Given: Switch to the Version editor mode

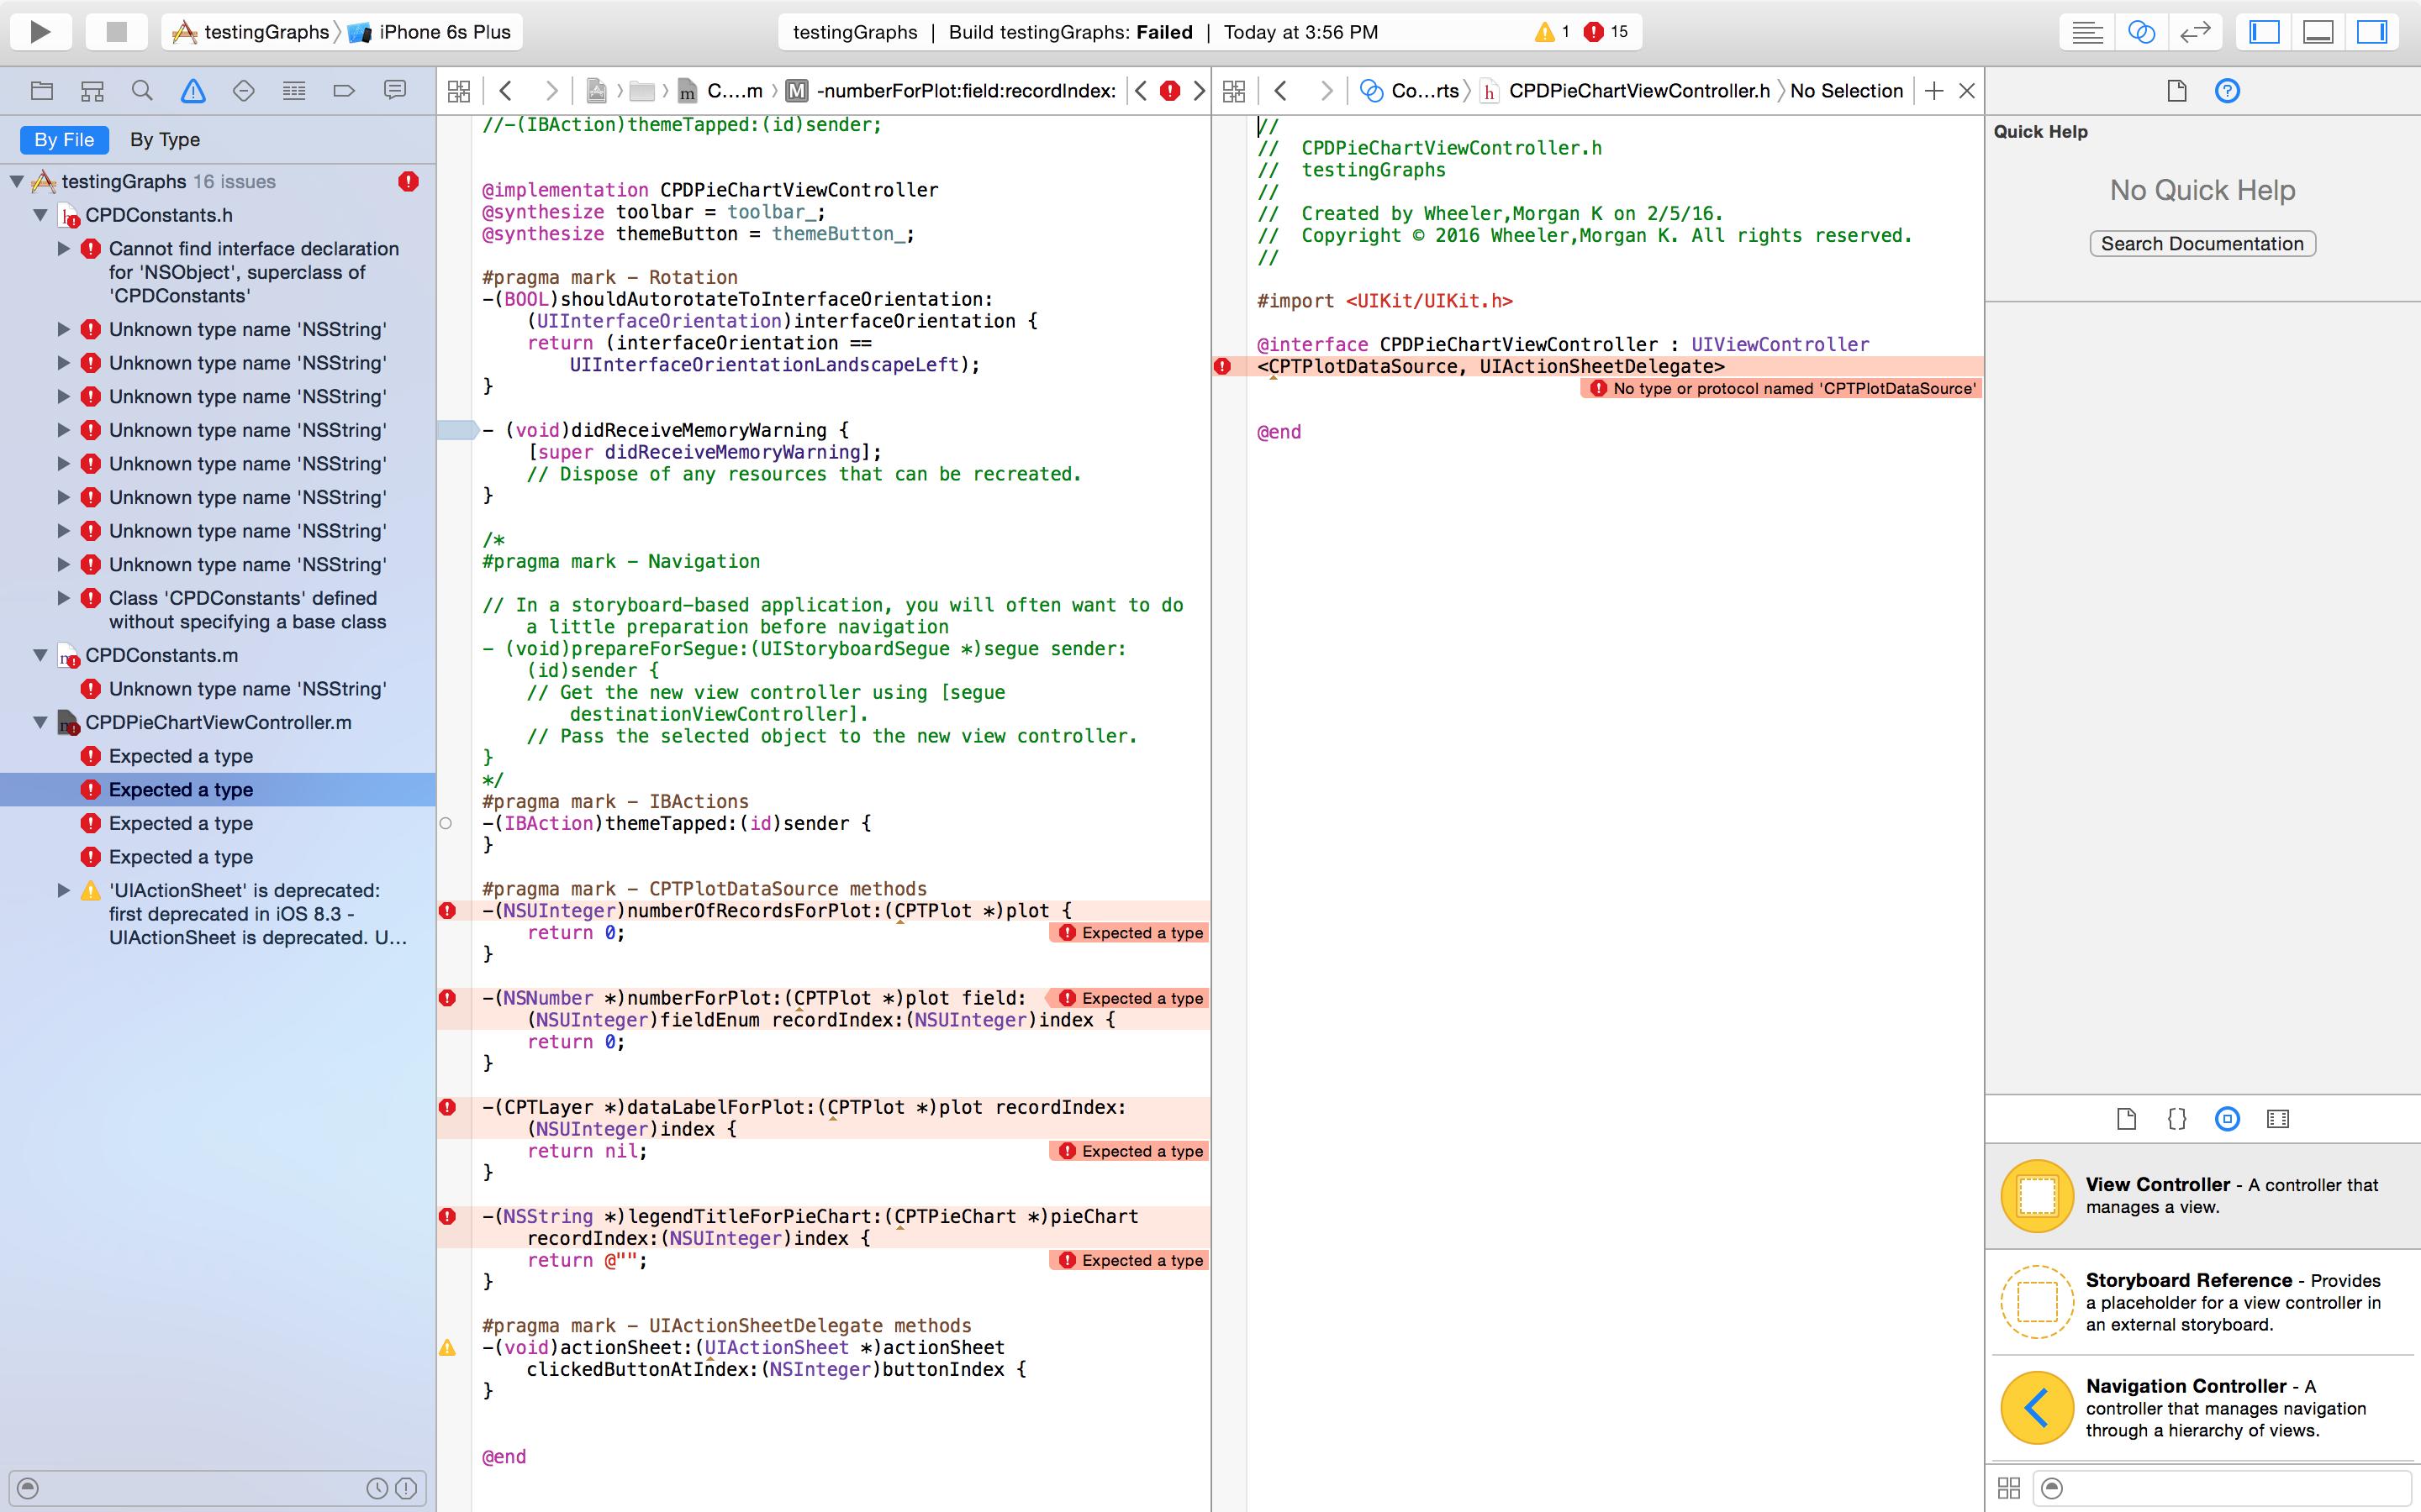Looking at the screenshot, I should click(x=2195, y=32).
